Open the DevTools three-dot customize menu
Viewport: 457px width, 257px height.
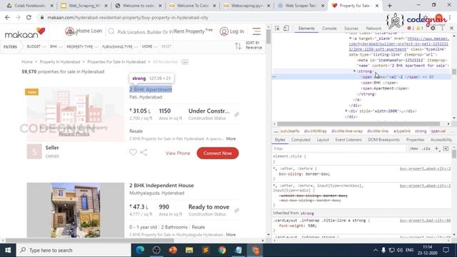[443, 29]
